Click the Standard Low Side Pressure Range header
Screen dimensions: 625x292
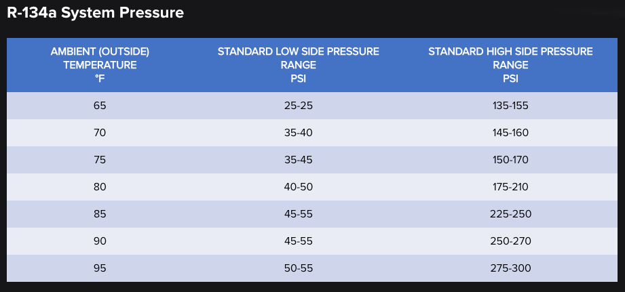coord(299,65)
